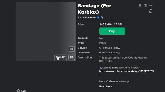Click the Robux icon beside price 65
165x92 pixels.
tap(101, 24)
